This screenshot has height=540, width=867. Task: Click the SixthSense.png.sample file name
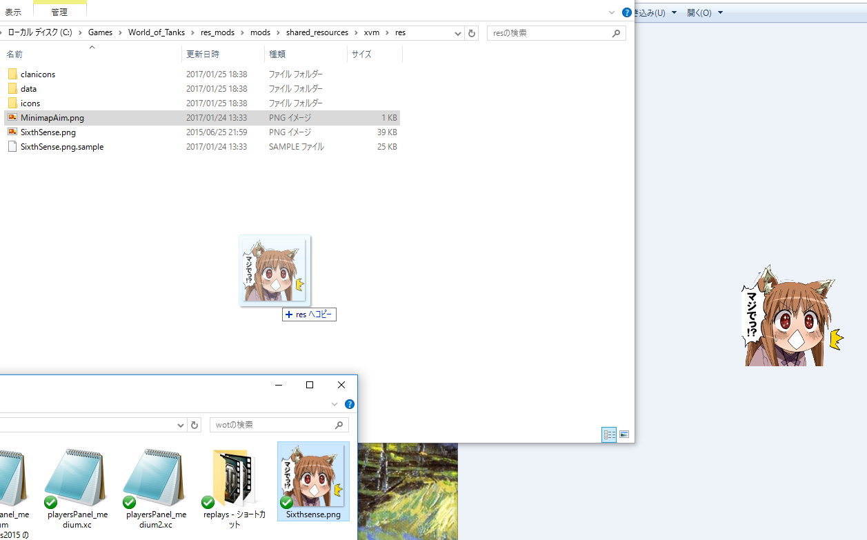click(x=62, y=146)
